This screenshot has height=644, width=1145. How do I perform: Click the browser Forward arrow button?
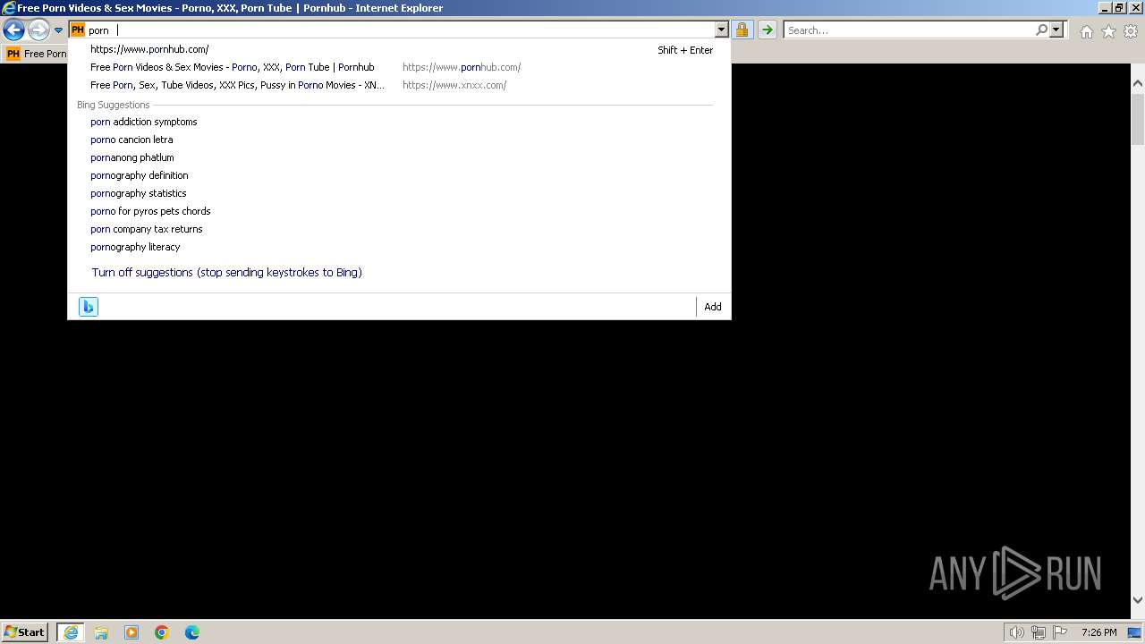click(38, 30)
